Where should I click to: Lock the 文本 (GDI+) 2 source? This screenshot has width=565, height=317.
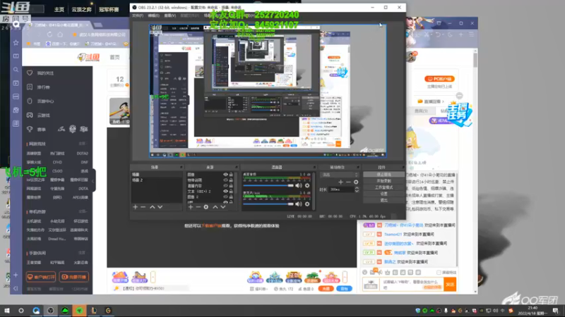pyautogui.click(x=231, y=191)
